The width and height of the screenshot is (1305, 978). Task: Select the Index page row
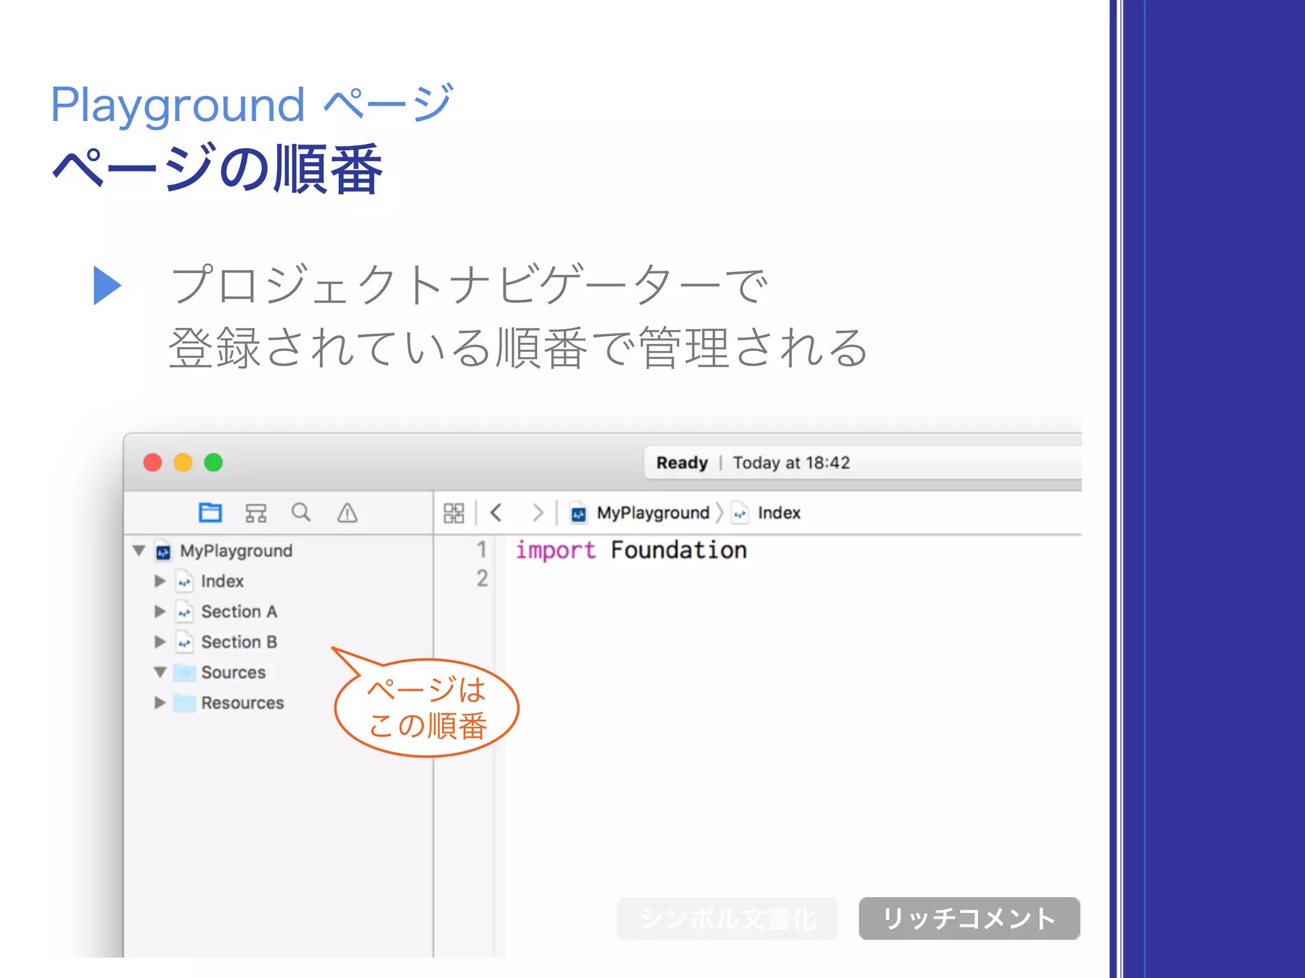278,581
